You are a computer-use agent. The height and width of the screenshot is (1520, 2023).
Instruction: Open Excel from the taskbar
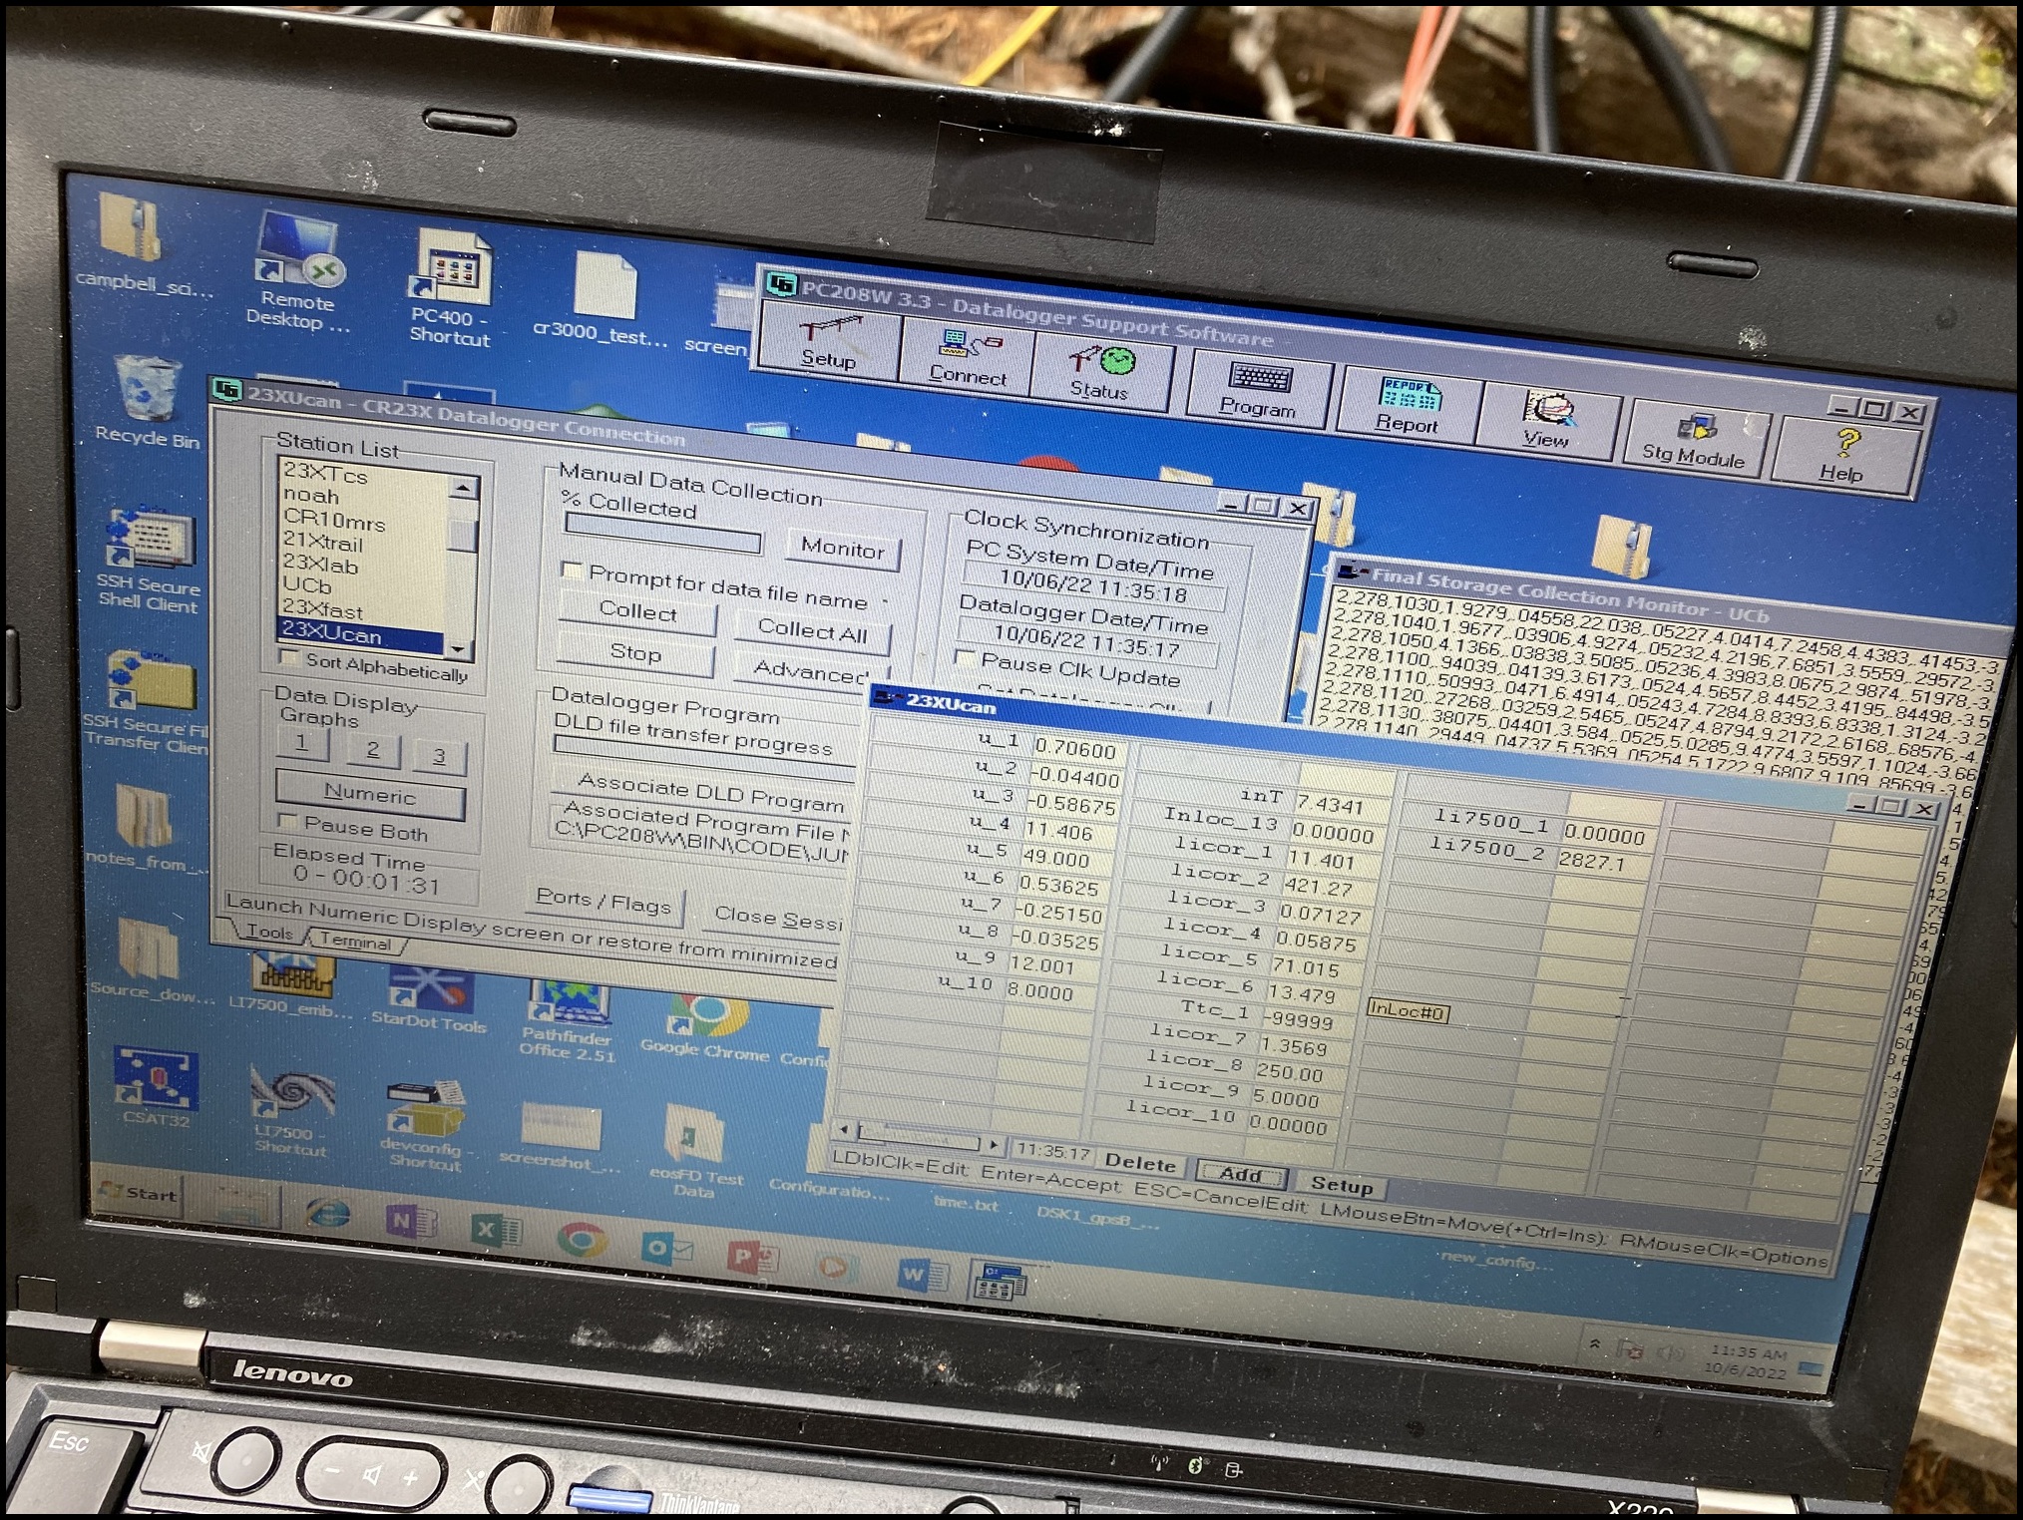495,1229
